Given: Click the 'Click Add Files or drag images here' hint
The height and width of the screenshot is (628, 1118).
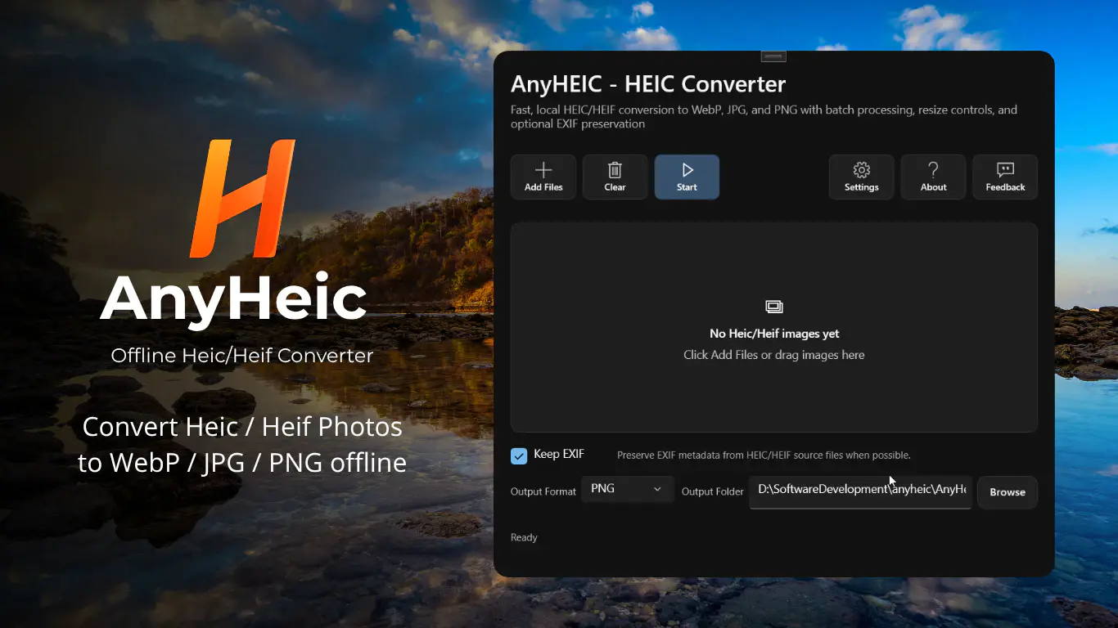Looking at the screenshot, I should pyautogui.click(x=774, y=355).
